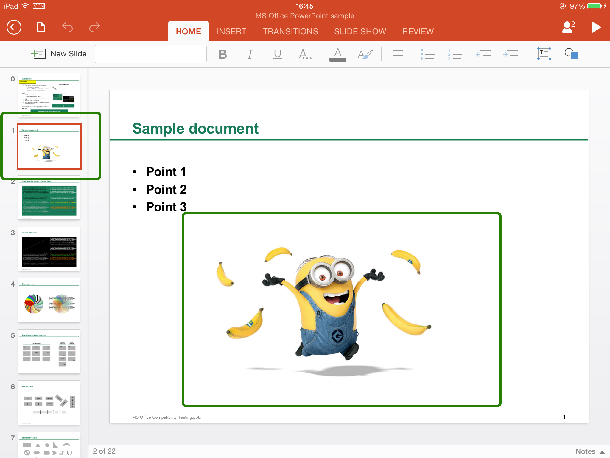Toggle underline formatting

coord(278,54)
